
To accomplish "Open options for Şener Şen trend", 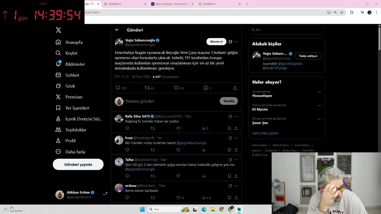I will pos(319,119).
